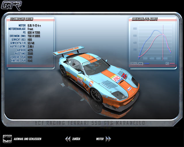Image resolution: width=184 pixels, height=147 pixels.
Task: Click the red RPM marker line in the graph
Action: [x=163, y=43]
